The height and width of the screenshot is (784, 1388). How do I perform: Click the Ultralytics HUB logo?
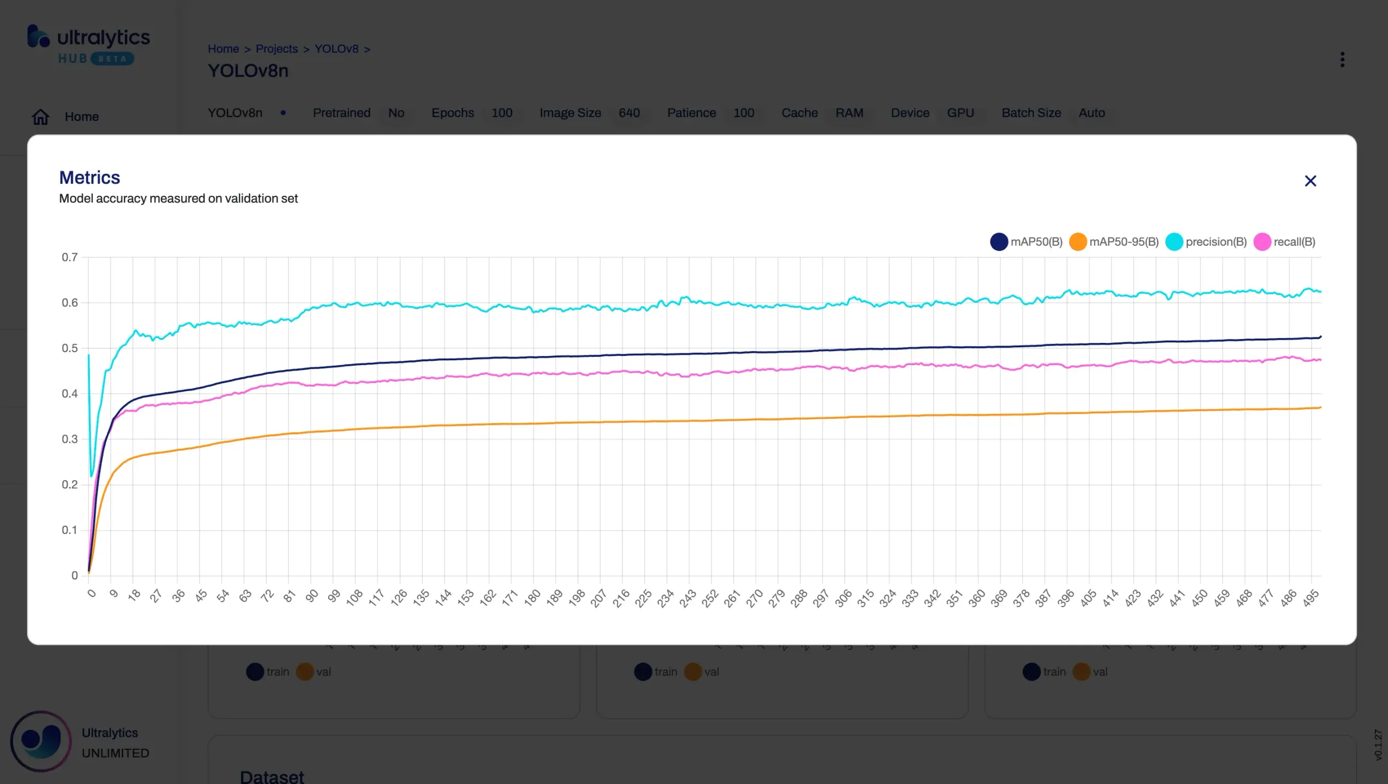tap(88, 44)
